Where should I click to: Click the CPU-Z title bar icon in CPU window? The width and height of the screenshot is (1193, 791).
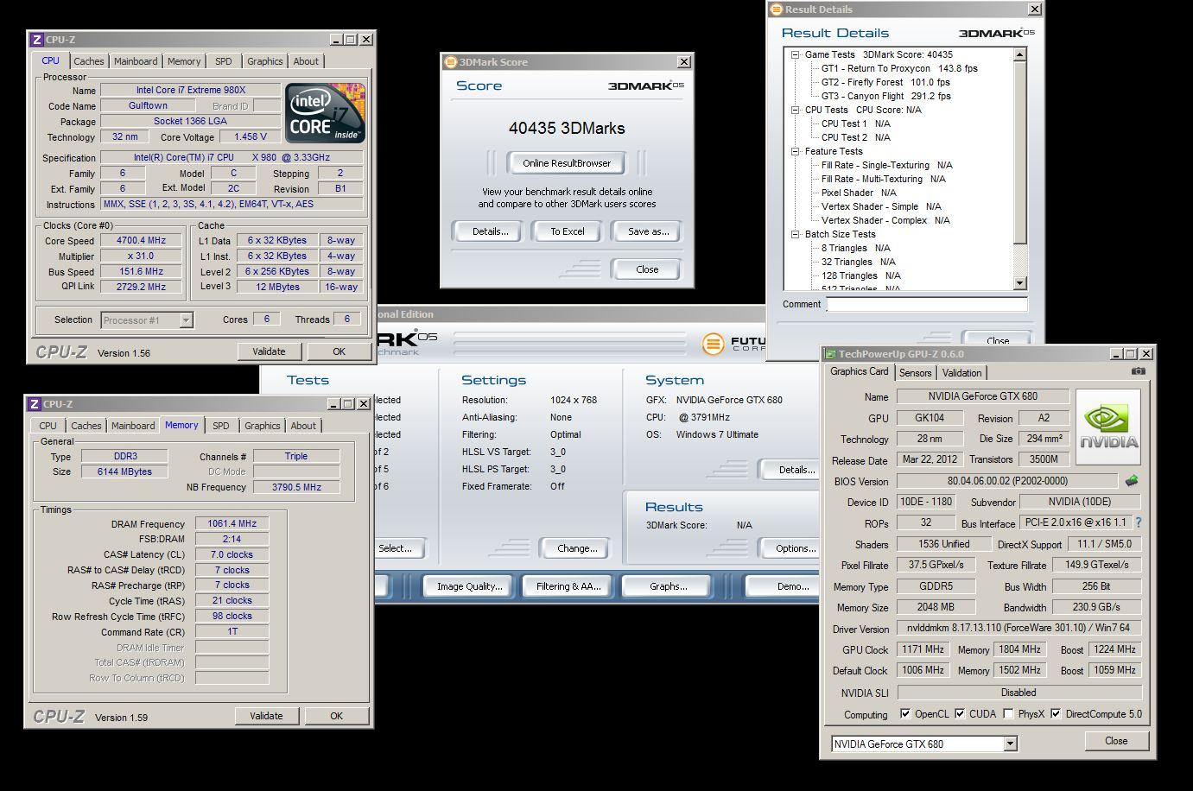point(36,40)
